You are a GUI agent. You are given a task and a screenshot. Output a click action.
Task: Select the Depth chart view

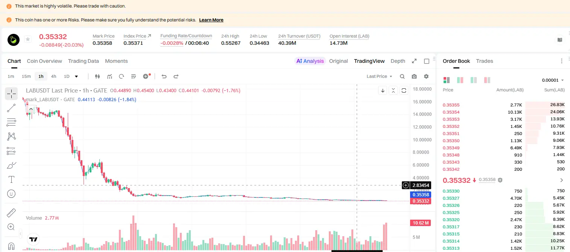[398, 61]
